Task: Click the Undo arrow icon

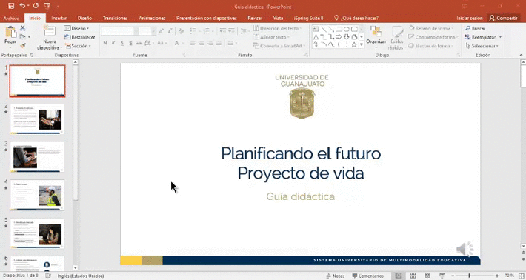Action: point(22,6)
